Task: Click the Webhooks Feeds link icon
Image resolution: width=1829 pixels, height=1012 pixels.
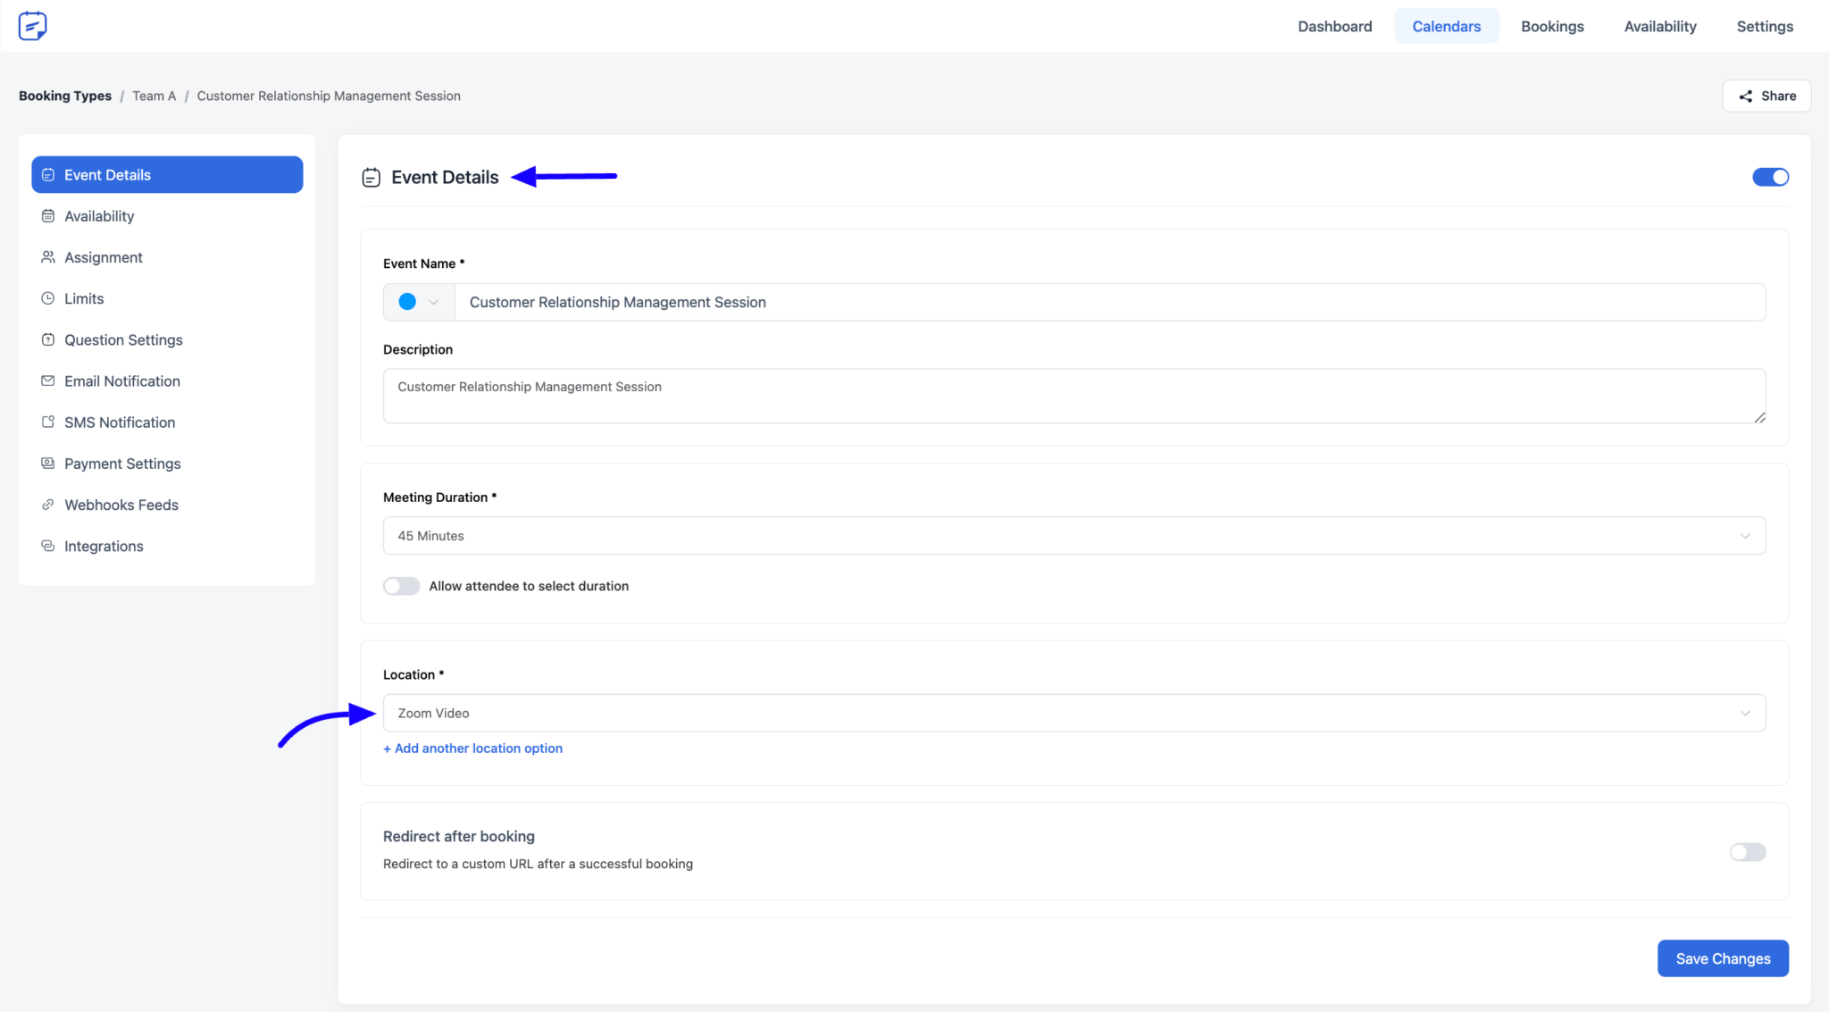Action: click(48, 505)
